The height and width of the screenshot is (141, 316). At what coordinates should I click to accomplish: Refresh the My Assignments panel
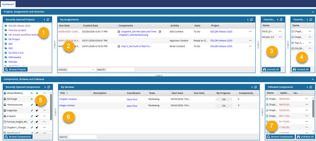pyautogui.click(x=252, y=20)
